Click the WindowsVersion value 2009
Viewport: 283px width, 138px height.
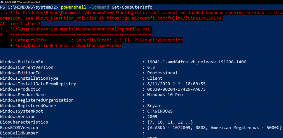152,117
